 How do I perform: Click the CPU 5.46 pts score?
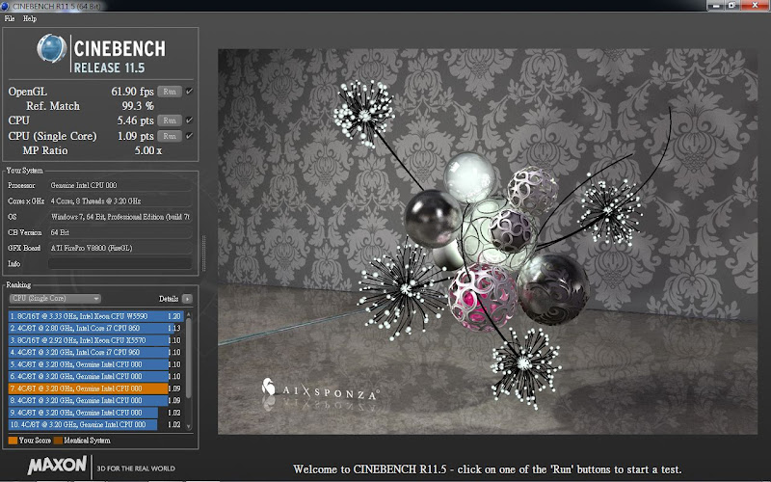pos(135,120)
